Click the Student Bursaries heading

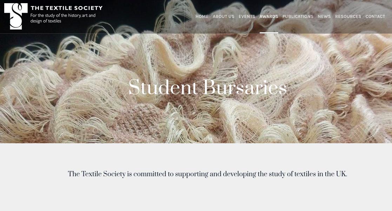[207, 87]
